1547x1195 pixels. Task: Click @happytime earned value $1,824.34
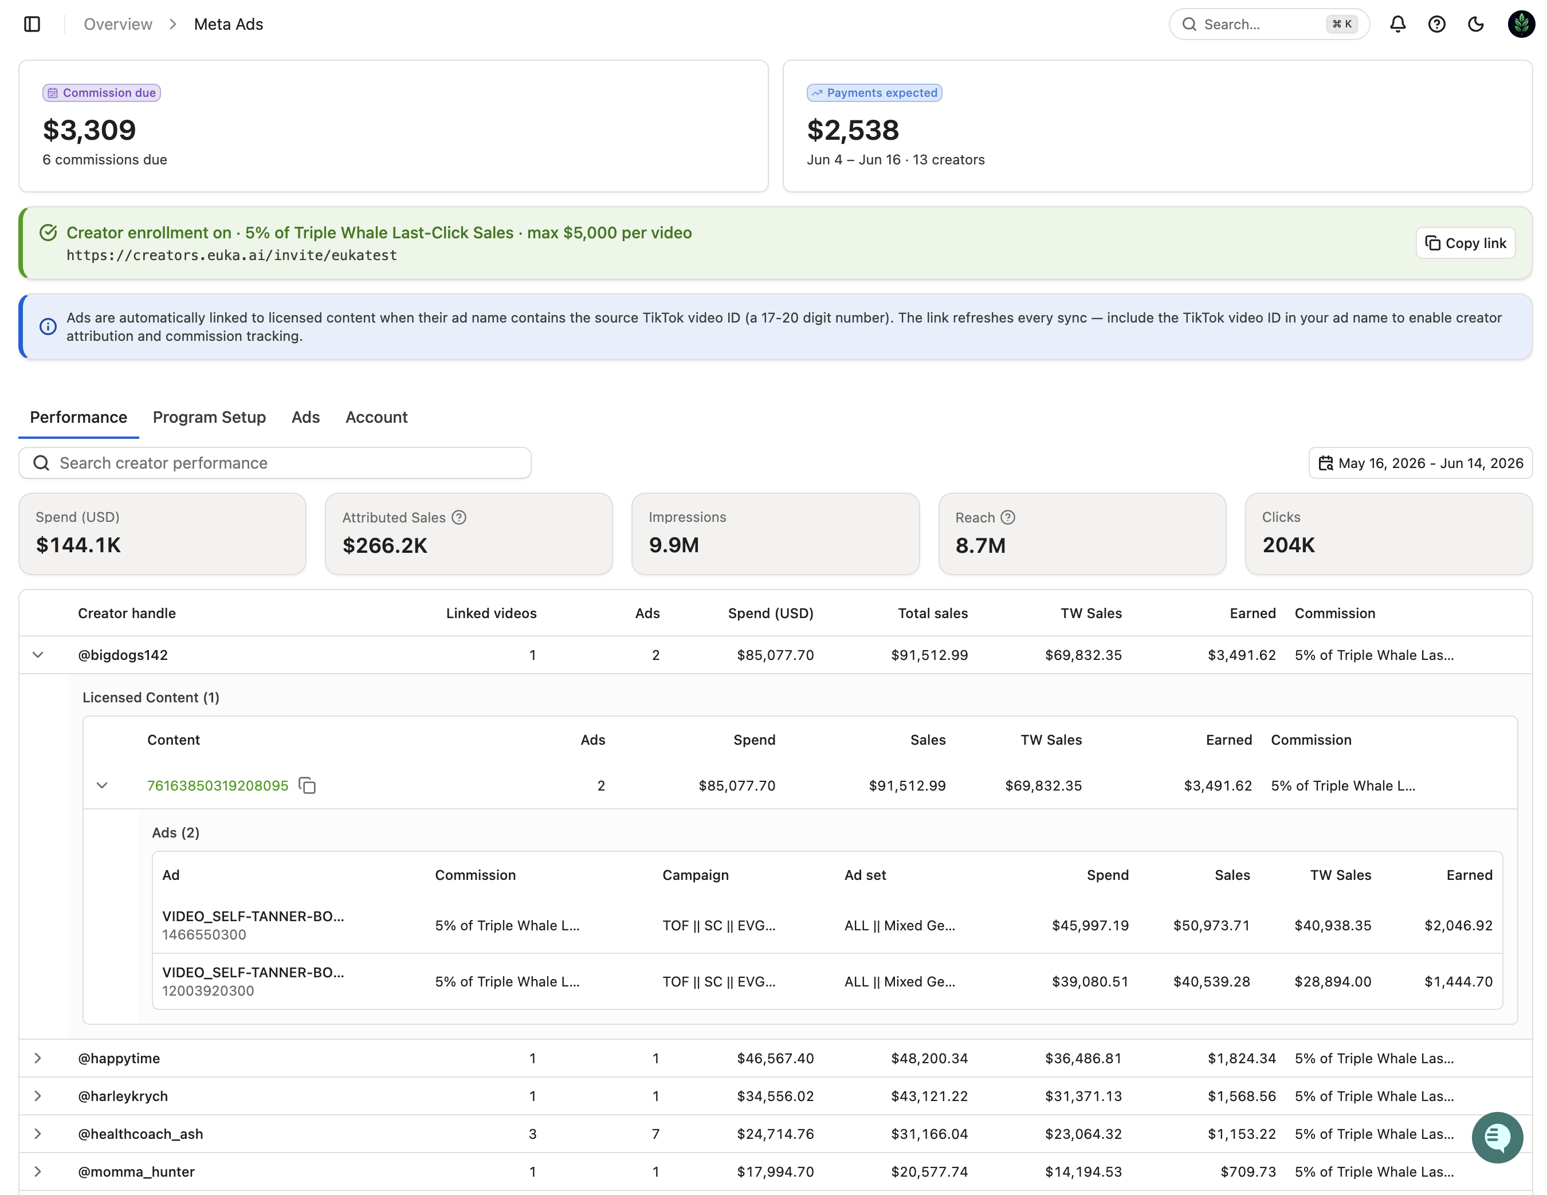tap(1242, 1058)
